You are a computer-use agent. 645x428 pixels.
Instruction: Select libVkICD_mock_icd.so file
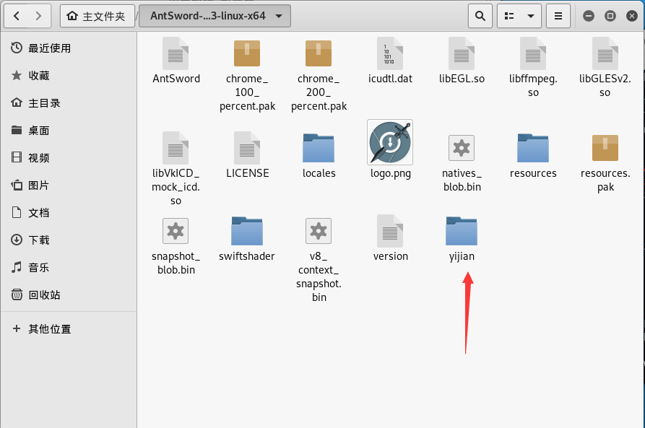pos(176,169)
